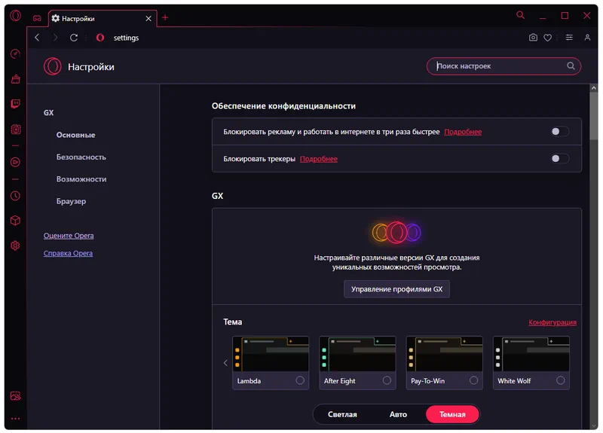Open Основные settings section
This screenshot has width=603, height=433.
click(x=76, y=135)
